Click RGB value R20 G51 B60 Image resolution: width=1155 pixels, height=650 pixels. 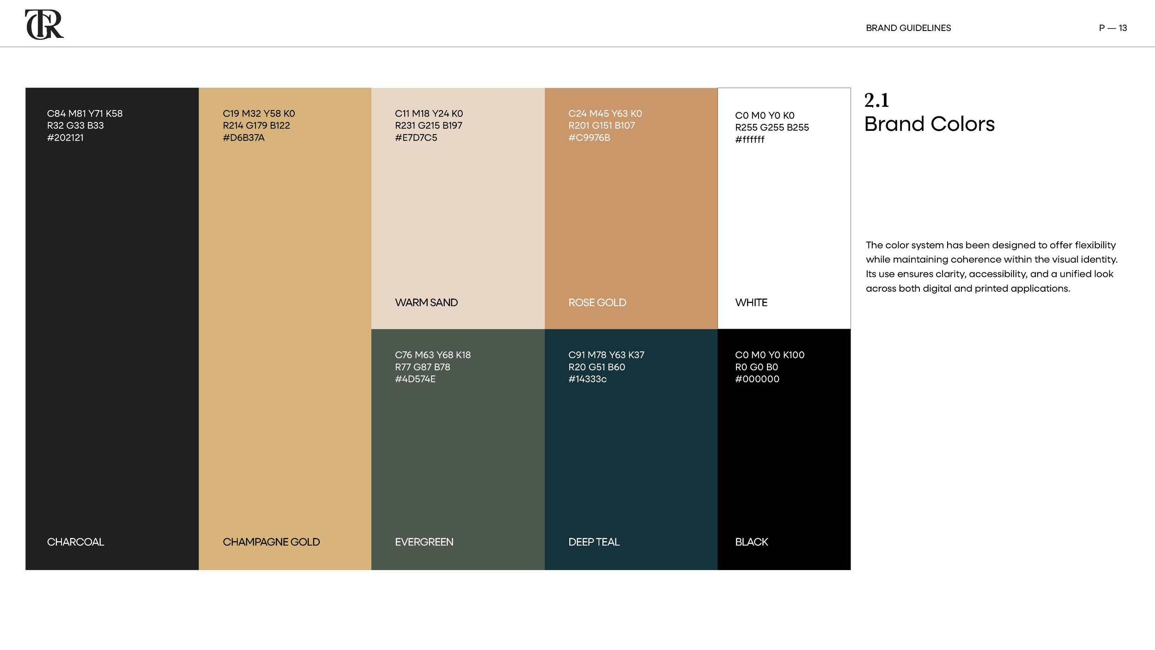pos(596,367)
